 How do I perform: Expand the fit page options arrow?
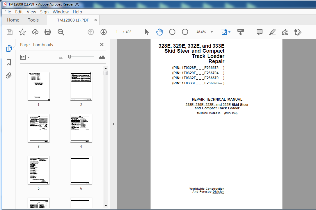(229, 32)
